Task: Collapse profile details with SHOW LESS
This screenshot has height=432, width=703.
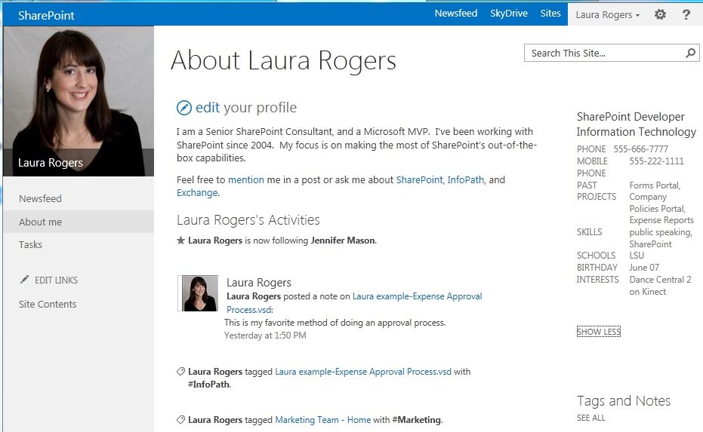Action: [x=598, y=332]
